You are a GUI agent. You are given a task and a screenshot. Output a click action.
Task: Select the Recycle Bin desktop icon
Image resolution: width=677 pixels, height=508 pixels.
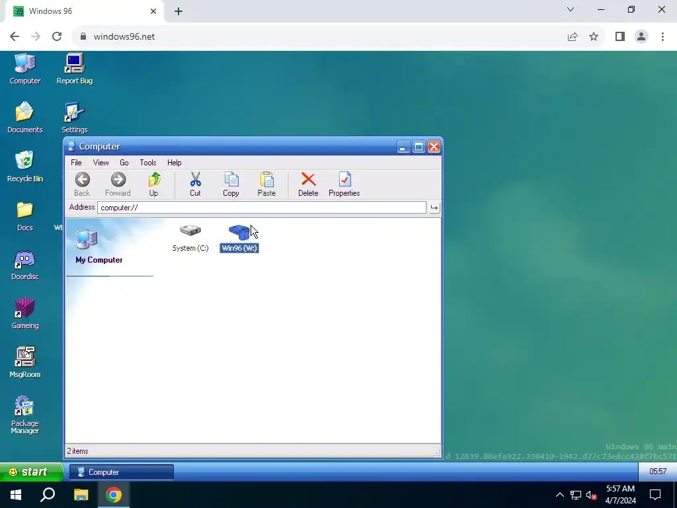tap(25, 167)
